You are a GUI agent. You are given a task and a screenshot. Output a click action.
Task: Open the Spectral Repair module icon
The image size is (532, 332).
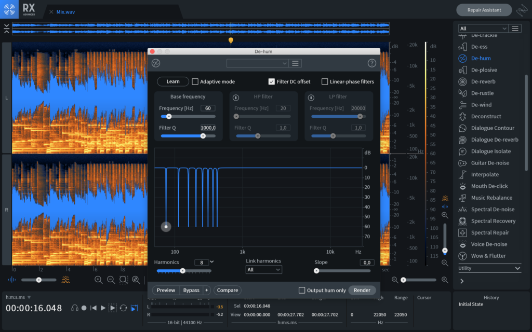[x=462, y=233]
